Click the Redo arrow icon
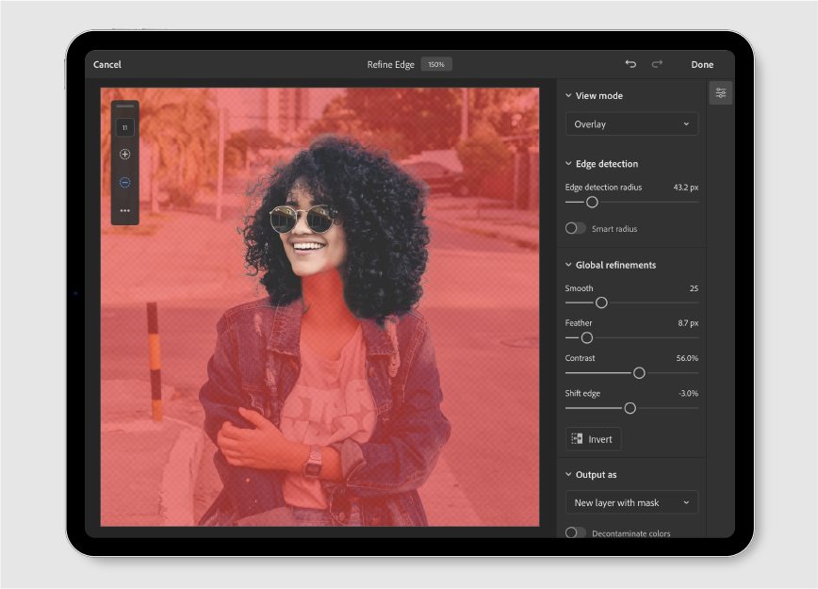 [657, 64]
